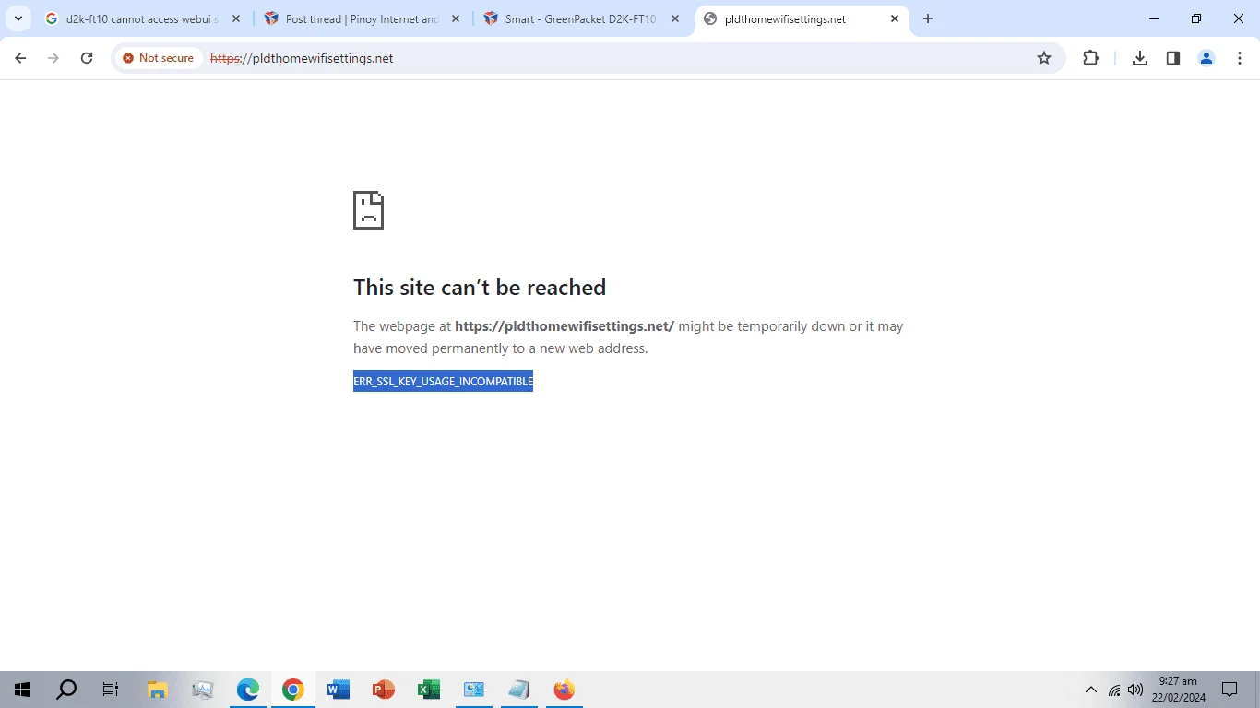Open the Wi-Fi network tray icon

[x=1114, y=690]
